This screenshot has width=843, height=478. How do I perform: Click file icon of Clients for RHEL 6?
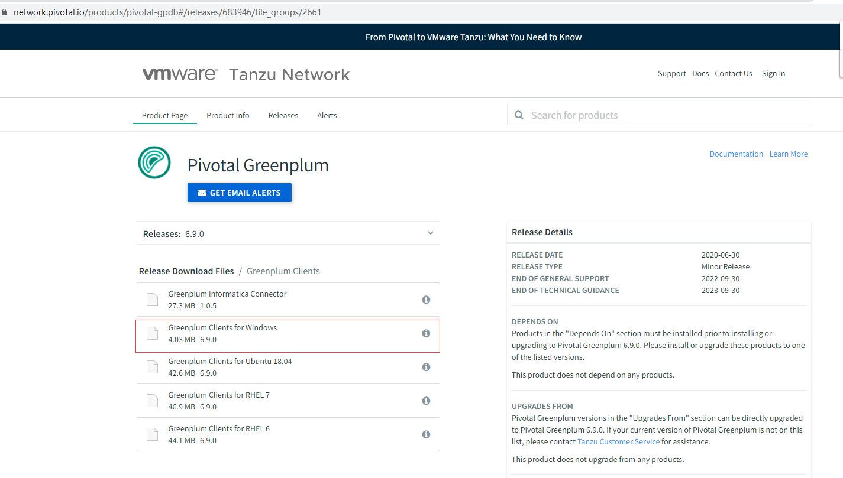153,434
